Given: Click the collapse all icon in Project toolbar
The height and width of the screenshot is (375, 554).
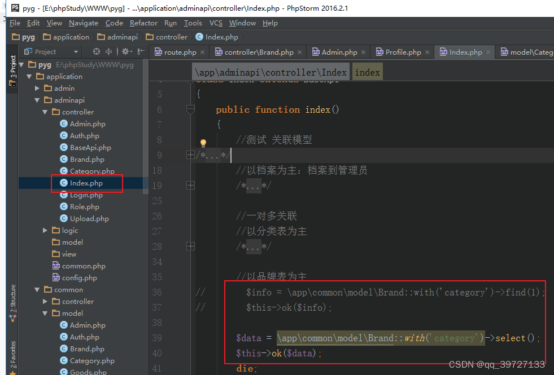Looking at the screenshot, I should pyautogui.click(x=109, y=51).
